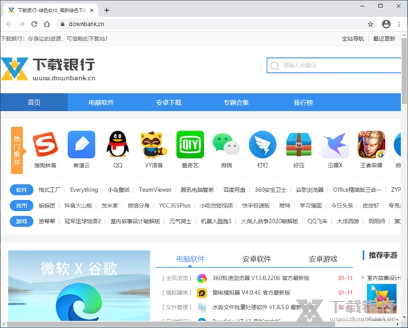Screen dimensions: 408x328
Task: Click the DingTalk blue icon
Action: (262, 144)
